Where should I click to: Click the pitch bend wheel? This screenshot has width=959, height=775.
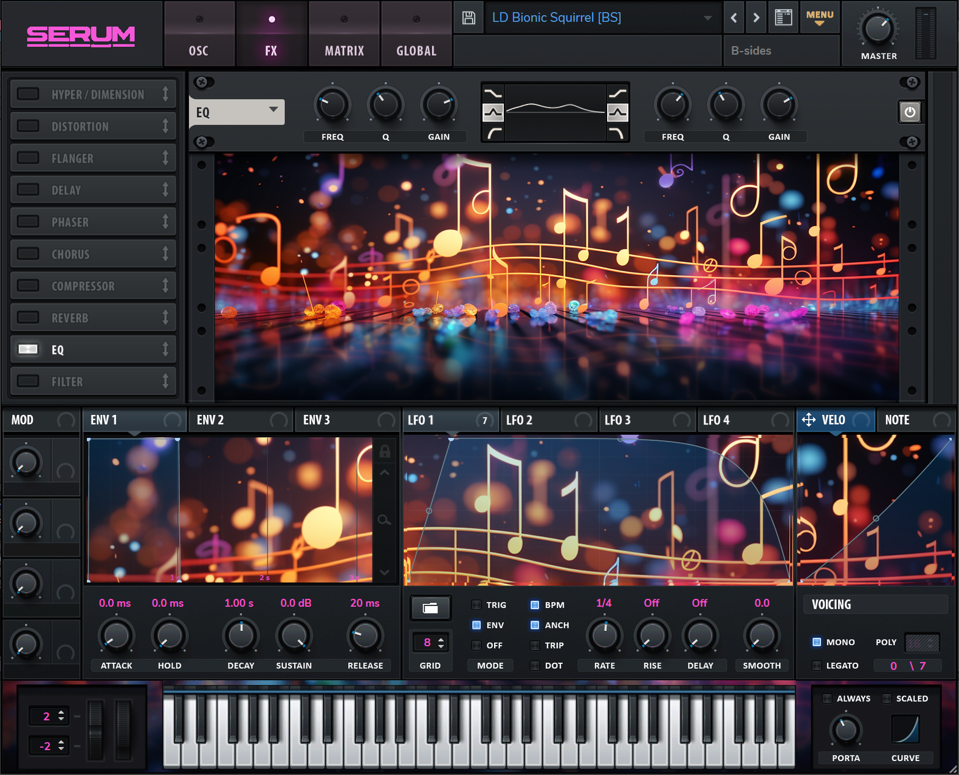click(95, 729)
